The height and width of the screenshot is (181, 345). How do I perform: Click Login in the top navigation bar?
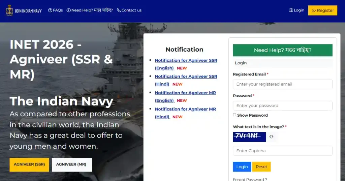(297, 10)
